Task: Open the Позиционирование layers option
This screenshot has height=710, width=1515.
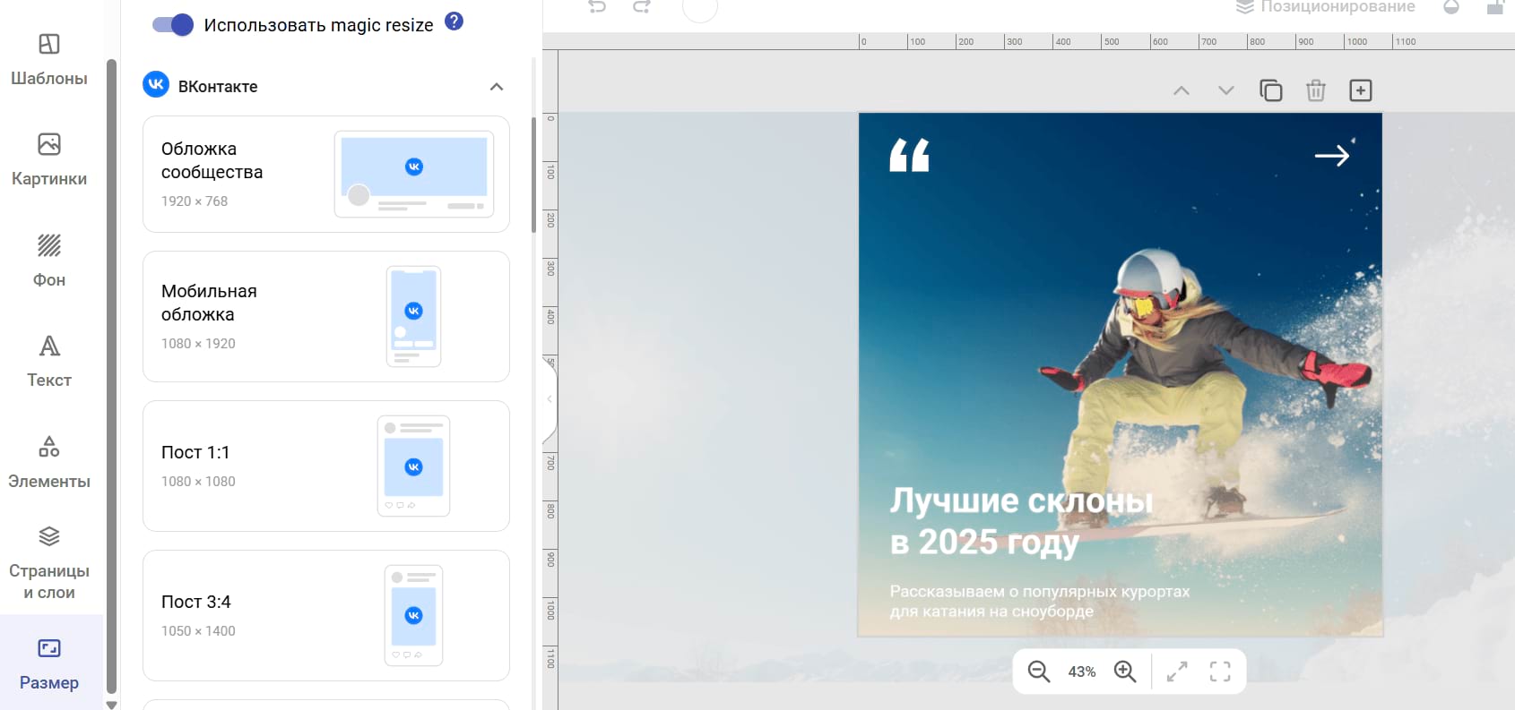Action: 1326,7
